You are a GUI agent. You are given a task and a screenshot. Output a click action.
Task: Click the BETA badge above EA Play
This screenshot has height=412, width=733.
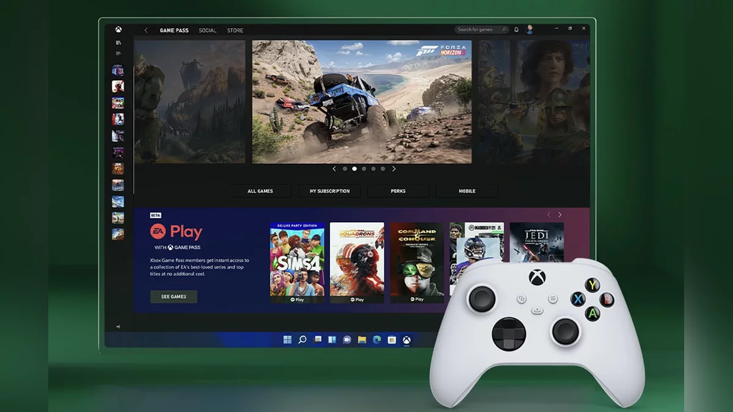[x=155, y=215]
